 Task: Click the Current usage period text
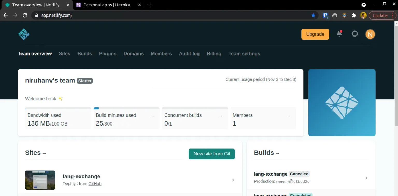[x=261, y=79]
